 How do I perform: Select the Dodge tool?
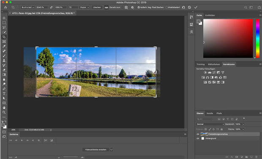tap(4, 84)
